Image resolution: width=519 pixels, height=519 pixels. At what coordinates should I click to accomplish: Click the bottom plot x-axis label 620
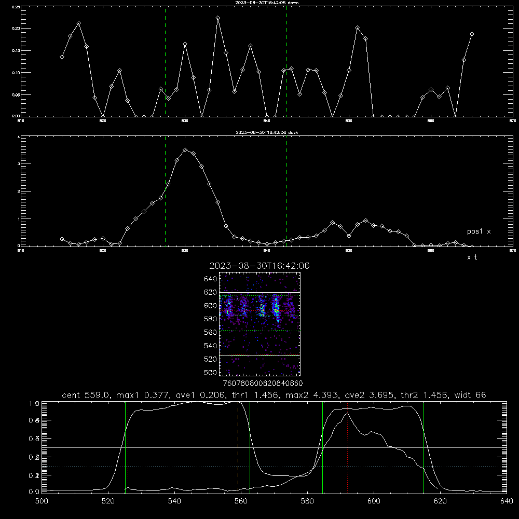440,501
